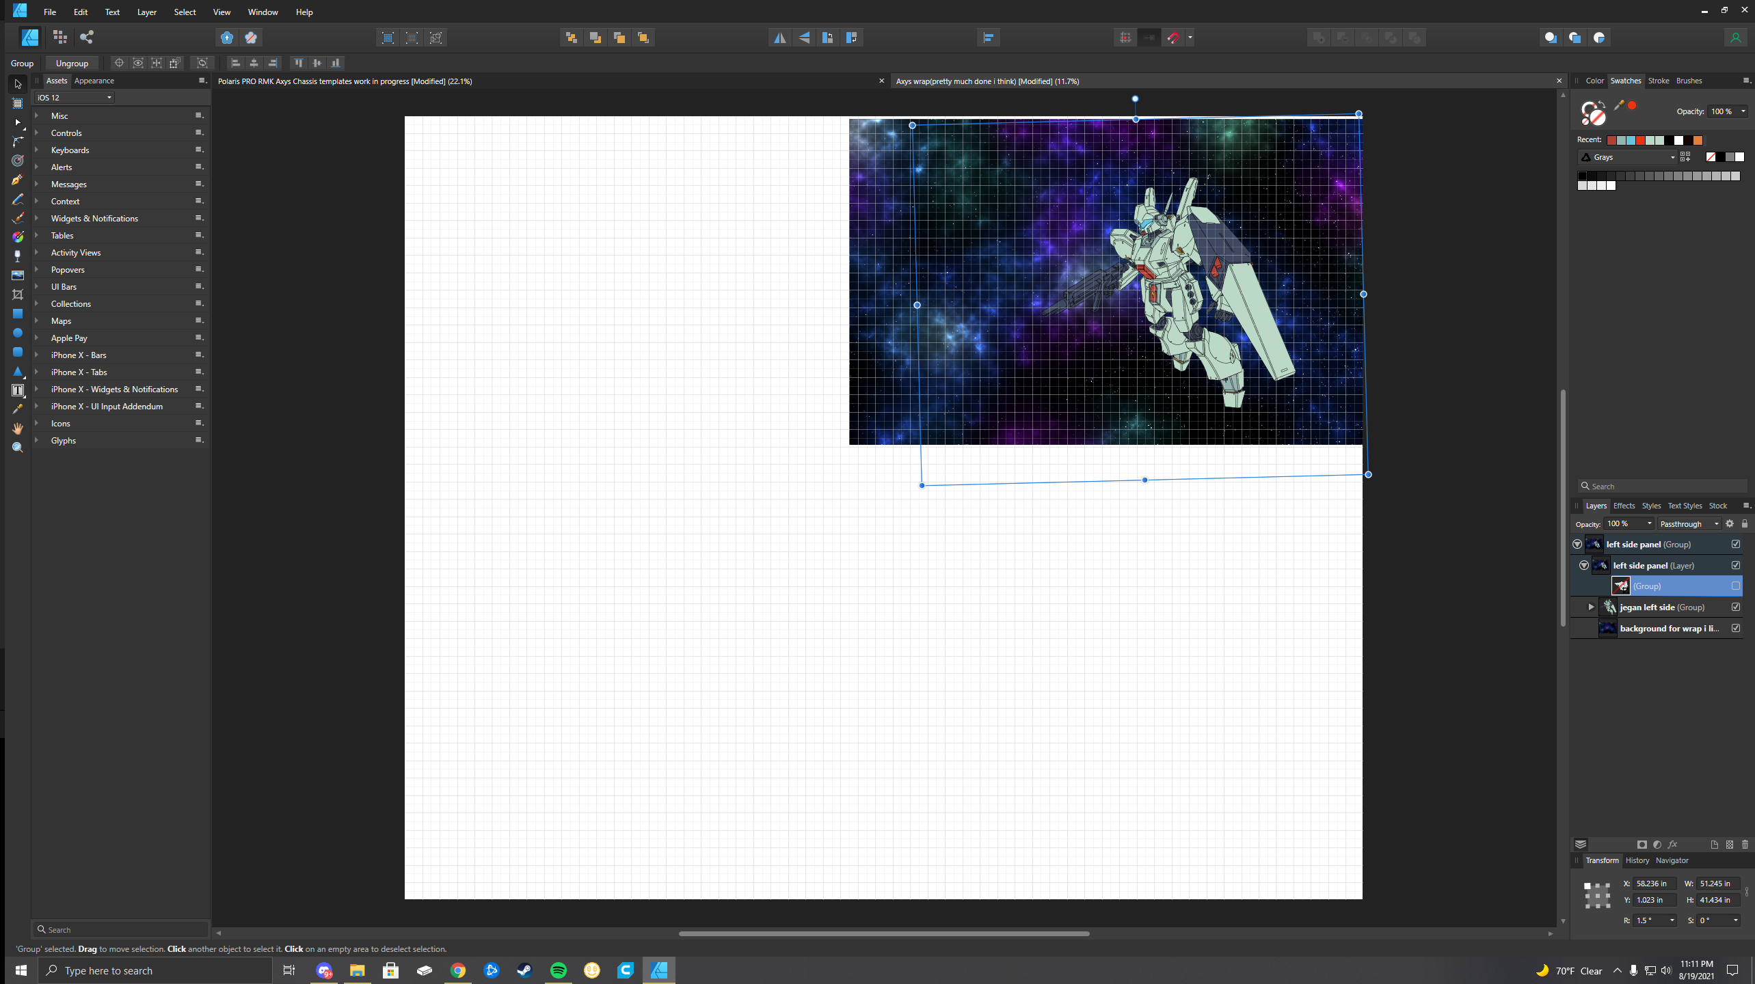Open the Grays palette dropdown

[x=1627, y=157]
